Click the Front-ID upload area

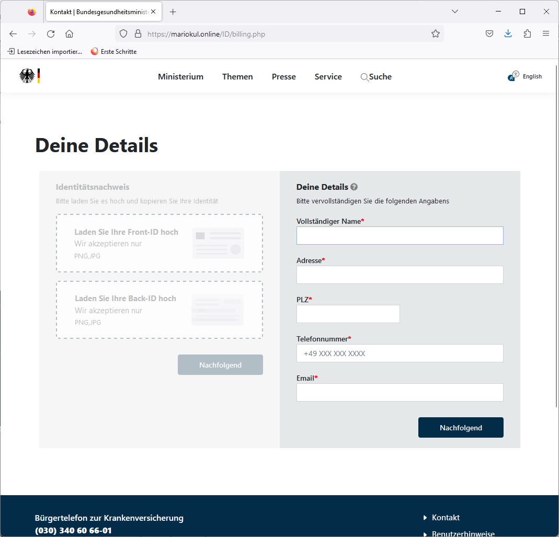(159, 243)
